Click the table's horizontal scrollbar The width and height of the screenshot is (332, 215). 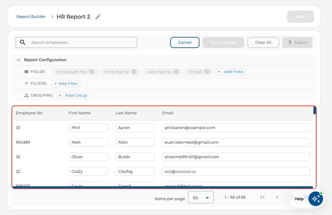pos(163,187)
